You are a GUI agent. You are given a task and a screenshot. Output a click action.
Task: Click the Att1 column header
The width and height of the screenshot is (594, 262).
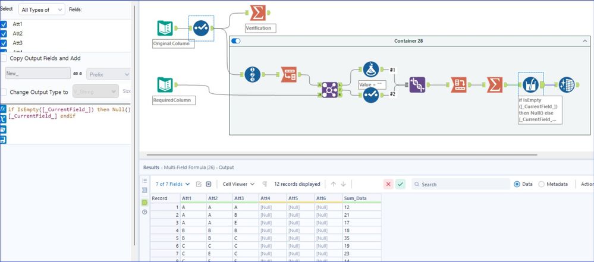(x=193, y=198)
